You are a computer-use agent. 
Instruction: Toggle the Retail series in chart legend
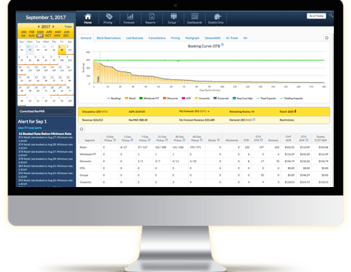click(x=130, y=99)
